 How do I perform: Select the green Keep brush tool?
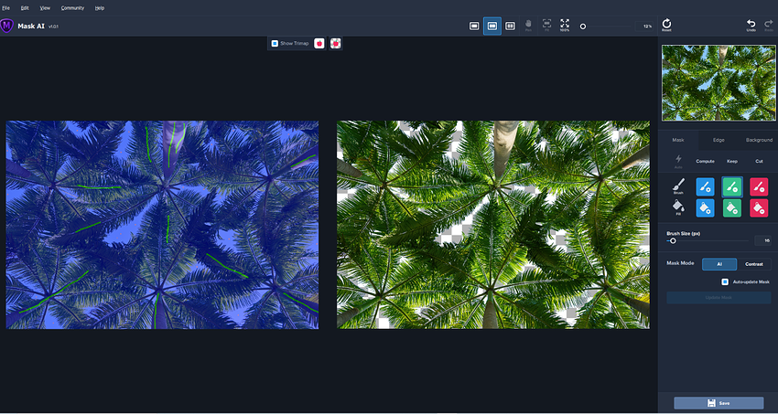click(732, 186)
